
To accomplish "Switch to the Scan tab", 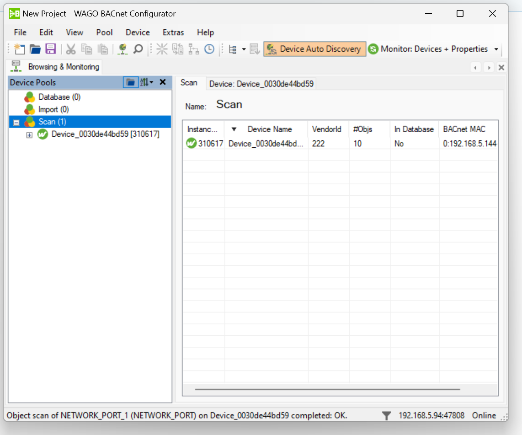I will (189, 83).
